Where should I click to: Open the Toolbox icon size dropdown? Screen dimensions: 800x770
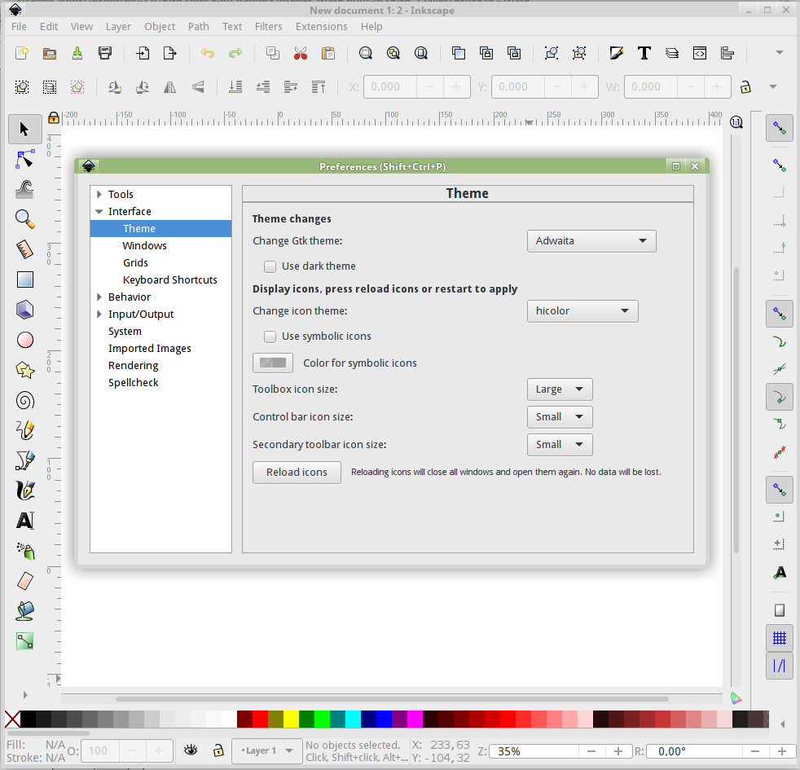pyautogui.click(x=560, y=389)
